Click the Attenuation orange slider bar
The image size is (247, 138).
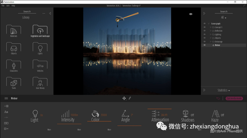(159, 109)
